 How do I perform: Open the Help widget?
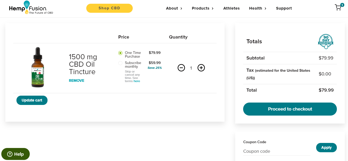coord(15,154)
